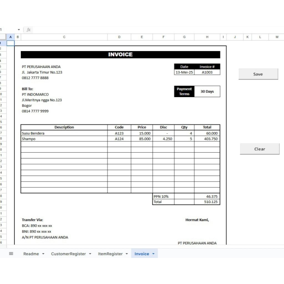Viewport: 284px width, 284px height.
Task: Click the fx function icon
Action: point(28,30)
